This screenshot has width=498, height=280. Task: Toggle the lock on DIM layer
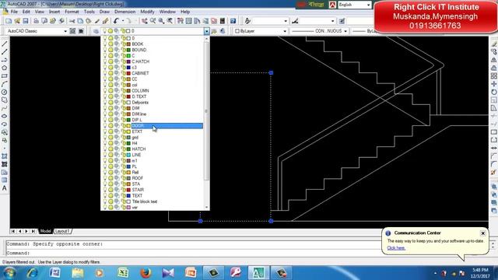123,108
